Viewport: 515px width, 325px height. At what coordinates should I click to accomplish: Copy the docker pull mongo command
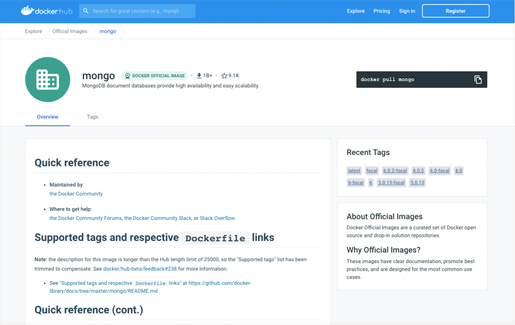(x=478, y=79)
